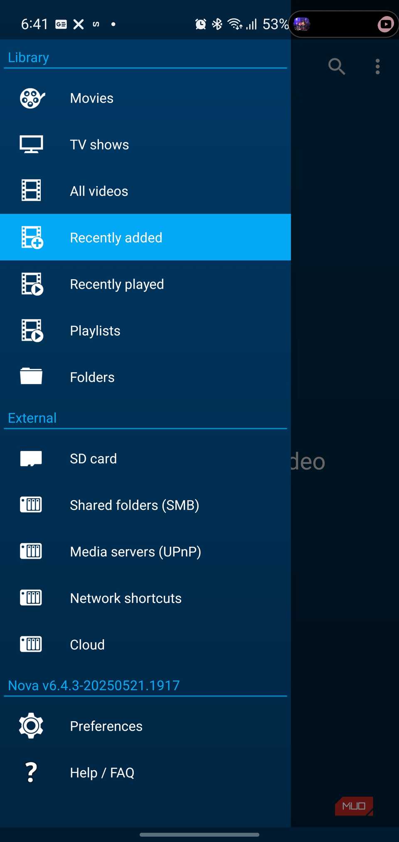399x842 pixels.
Task: Tap the Media servers (UPnP) server icon
Action: coord(31,551)
